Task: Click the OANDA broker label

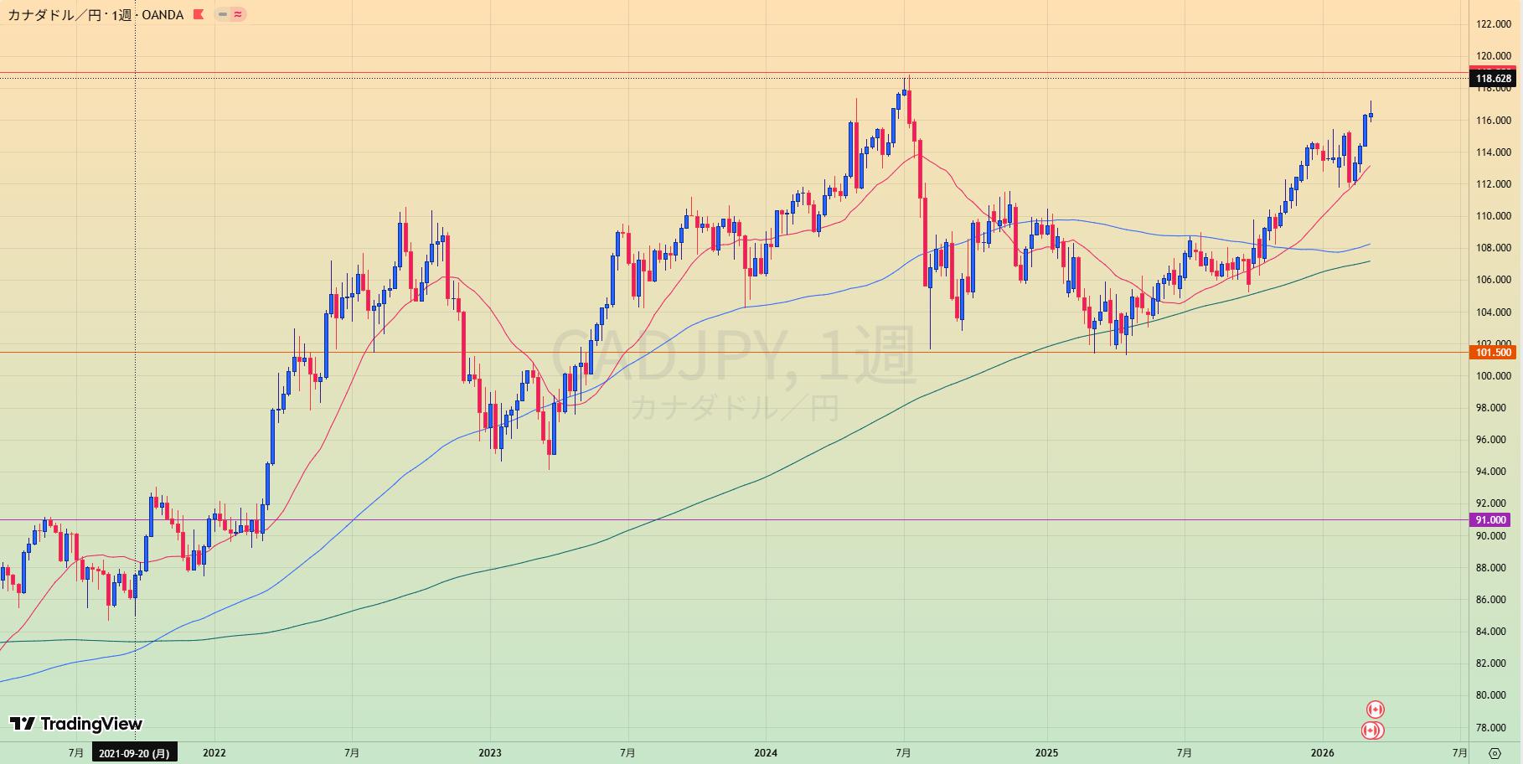Action: click(163, 14)
